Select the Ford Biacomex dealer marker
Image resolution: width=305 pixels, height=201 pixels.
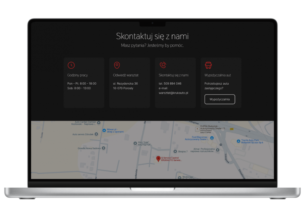tap(212, 138)
